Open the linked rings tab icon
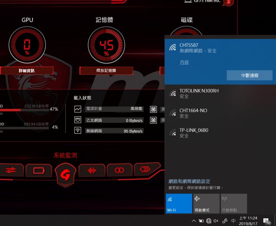 click(x=119, y=170)
